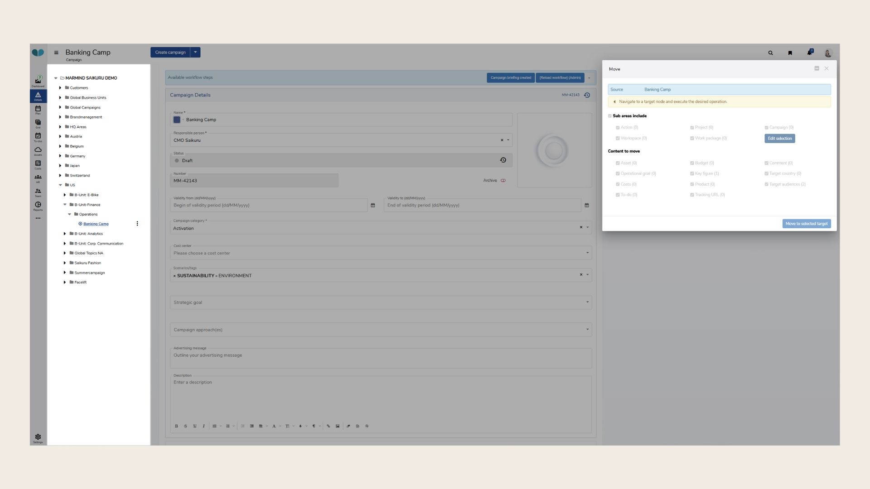Screen dimensions: 870x489
Task: Open the Create campaign dropdown arrow
Action: pos(195,52)
